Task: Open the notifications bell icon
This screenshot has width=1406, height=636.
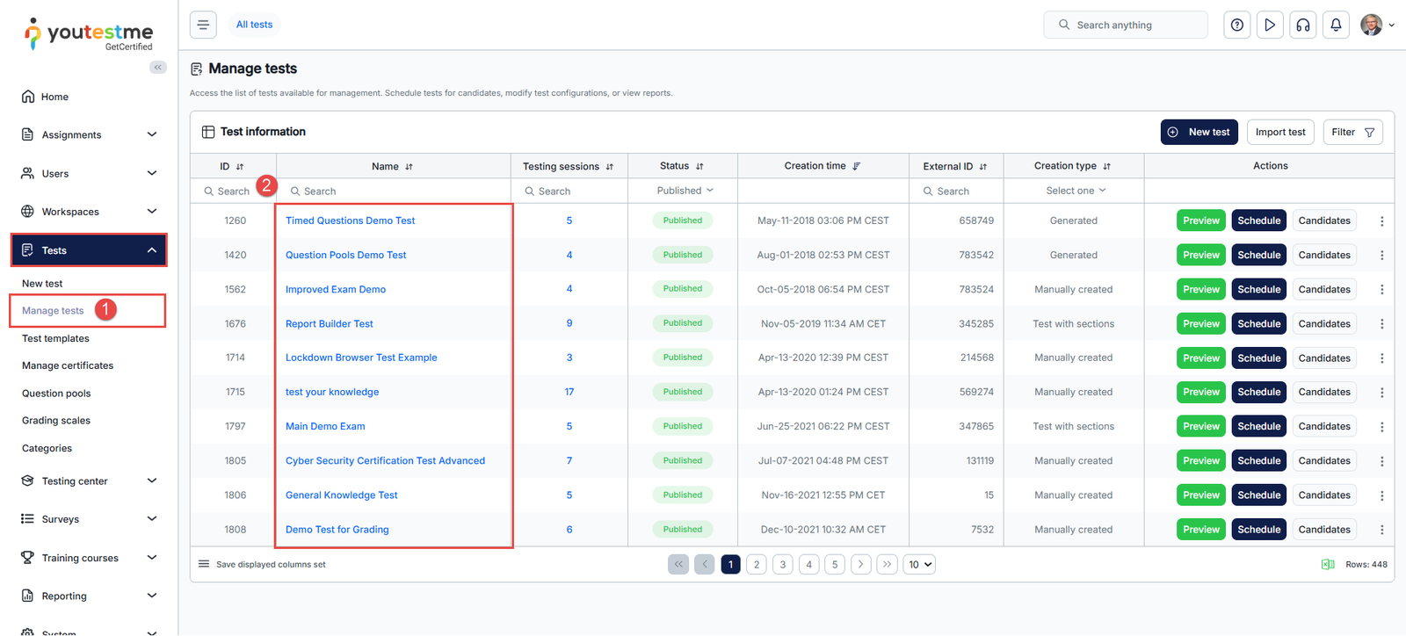Action: (1336, 25)
